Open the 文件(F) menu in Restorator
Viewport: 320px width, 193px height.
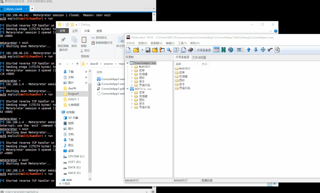pyautogui.click(x=130, y=43)
